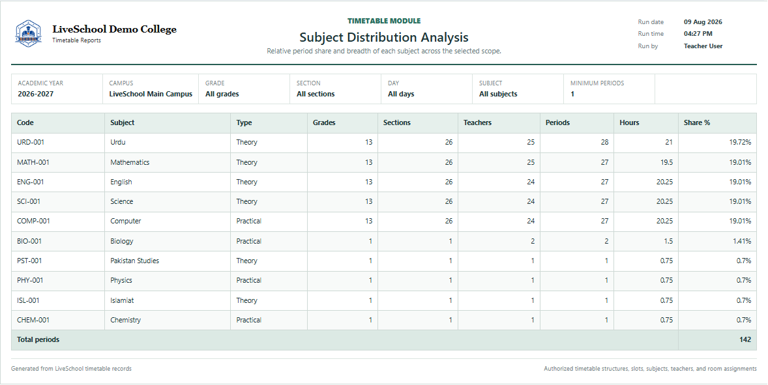Click the Computer subject cell
The width and height of the screenshot is (768, 385).
click(x=168, y=221)
